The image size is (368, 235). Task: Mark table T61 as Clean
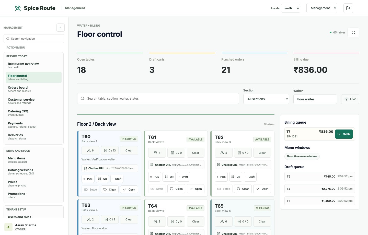(176, 189)
